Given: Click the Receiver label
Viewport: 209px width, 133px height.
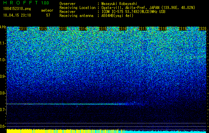Looking at the screenshot, I should point(67,12).
